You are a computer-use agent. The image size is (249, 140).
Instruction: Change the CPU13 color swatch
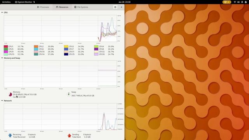click(6, 54)
